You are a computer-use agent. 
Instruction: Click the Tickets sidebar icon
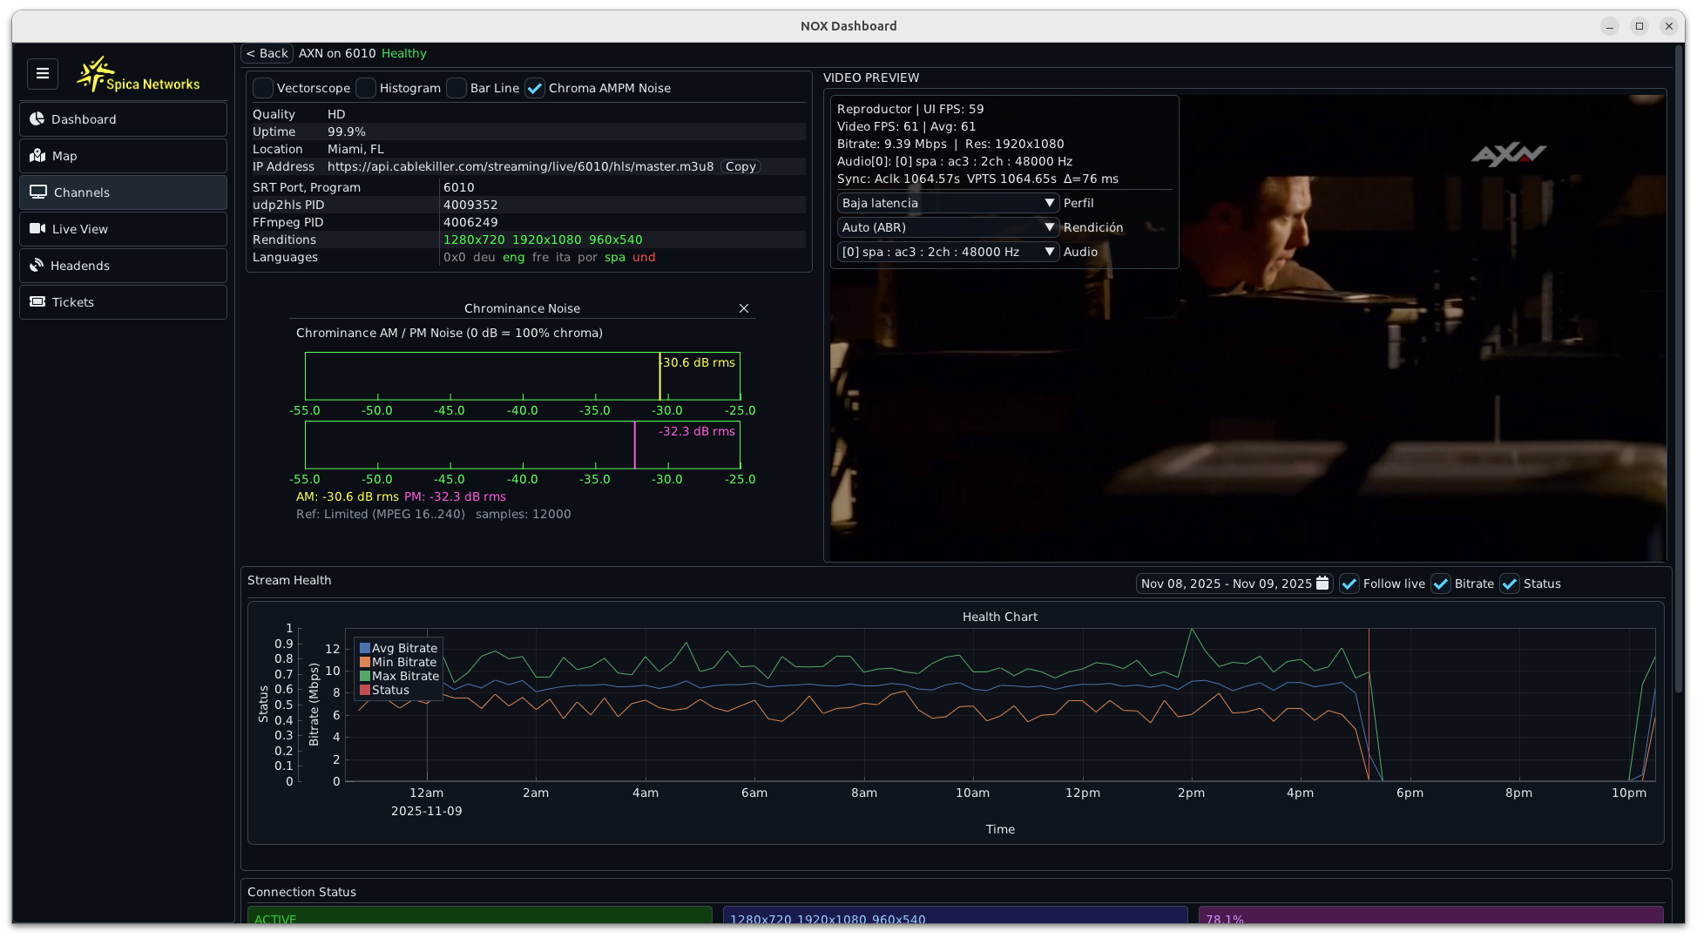[x=37, y=302]
